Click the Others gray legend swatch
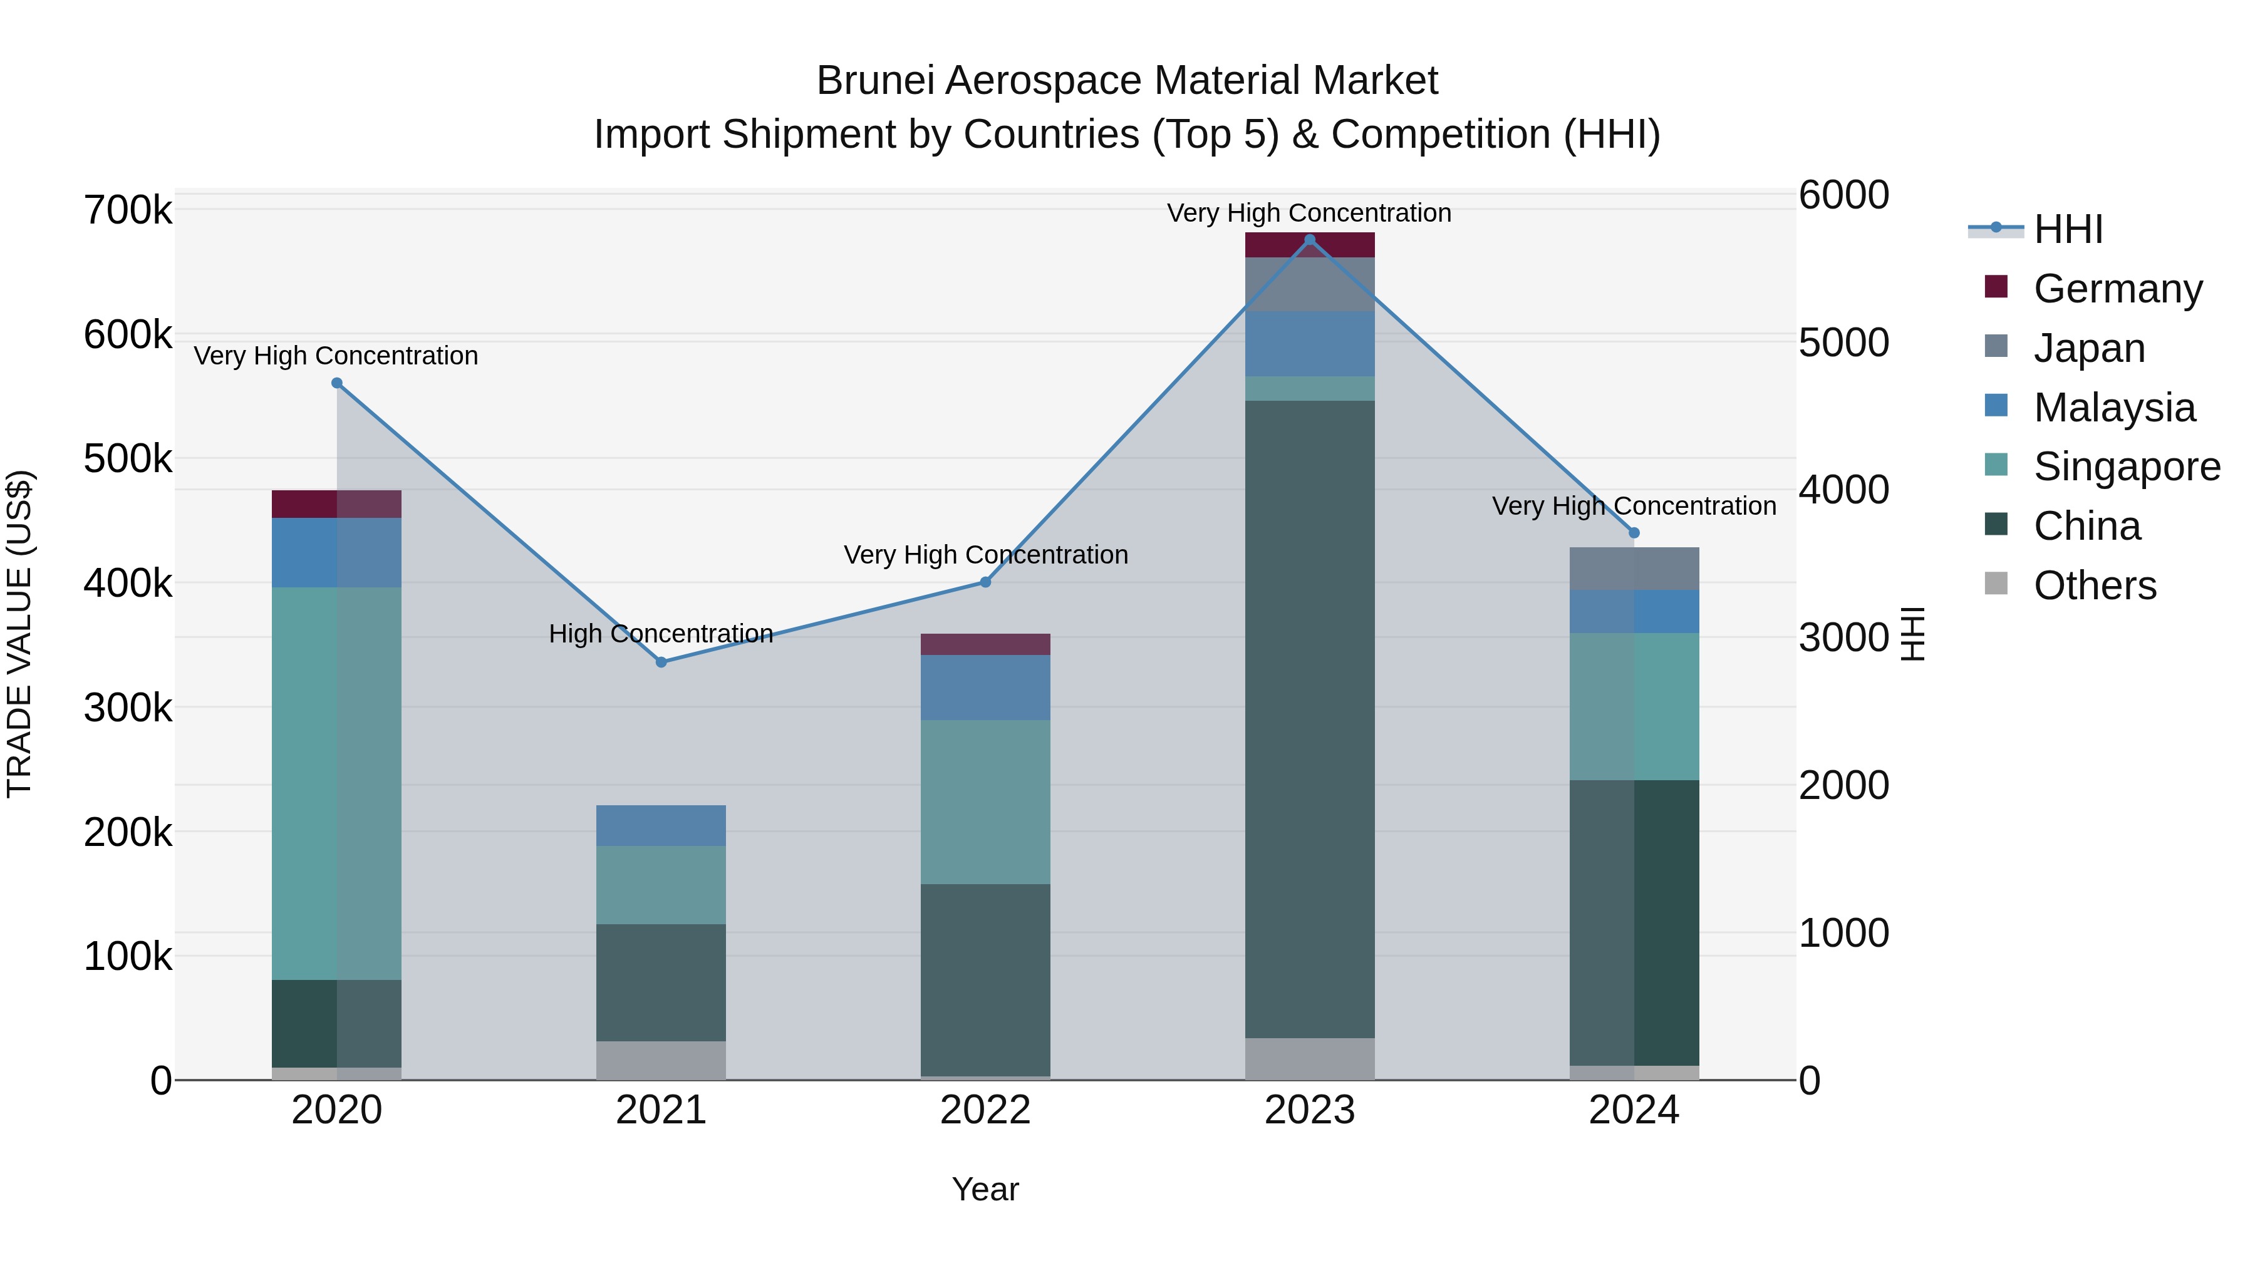Screen dimensions: 2255x1268 (x=1996, y=583)
